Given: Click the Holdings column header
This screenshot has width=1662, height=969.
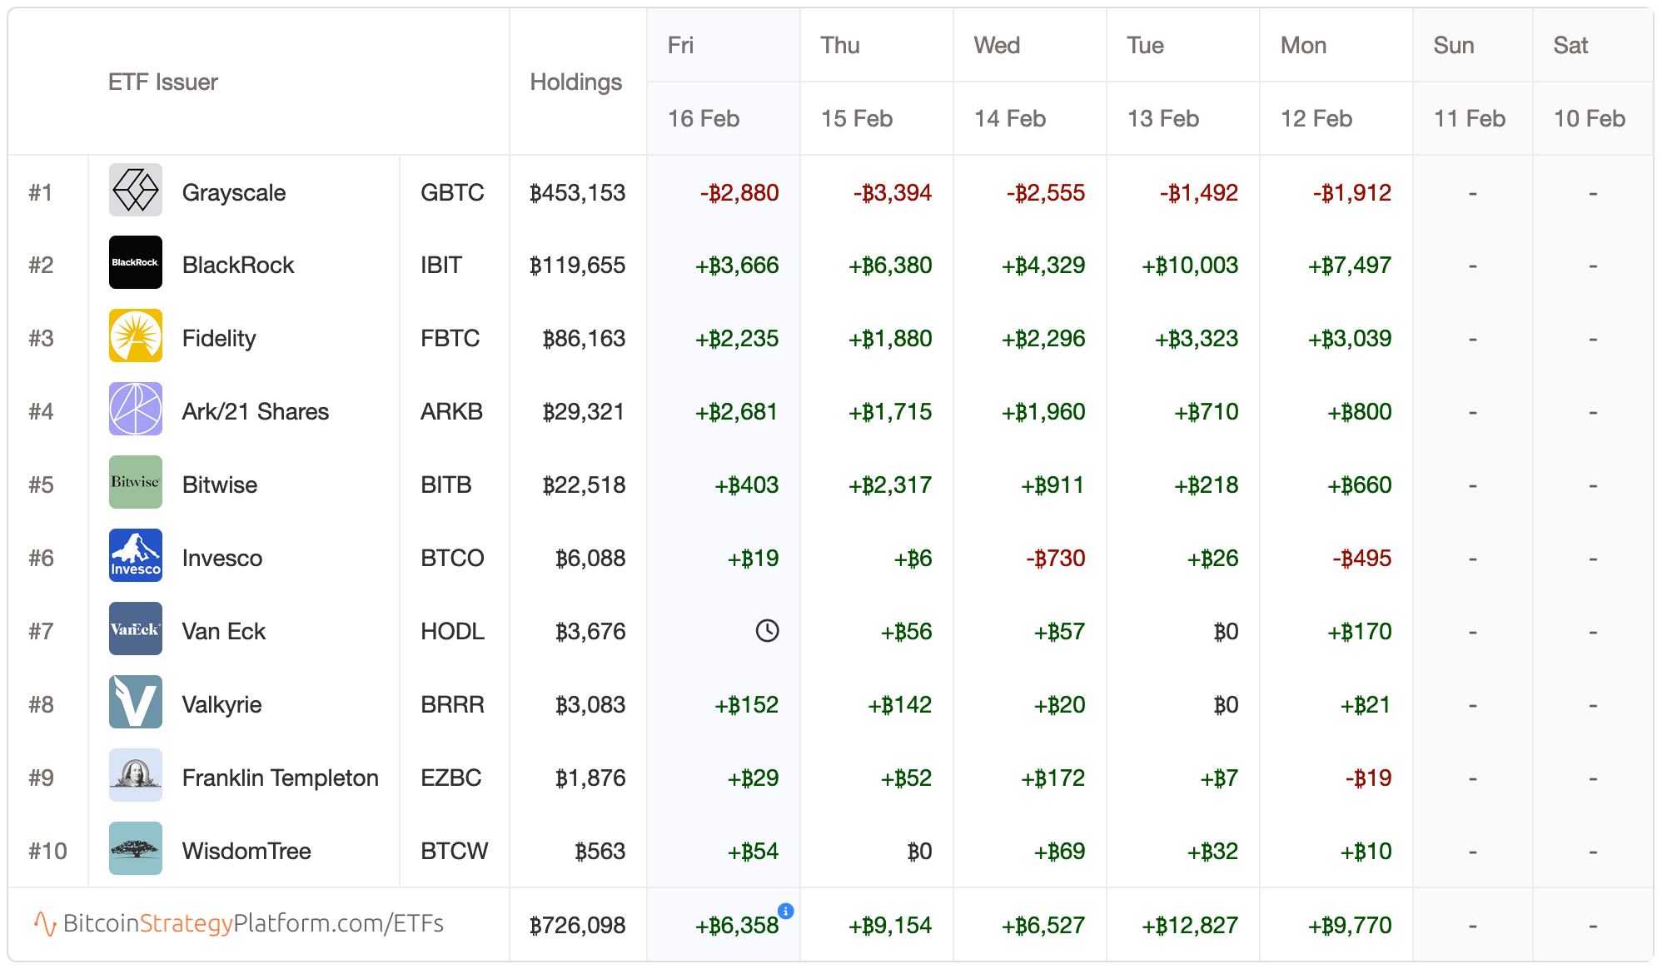Looking at the screenshot, I should tap(576, 82).
